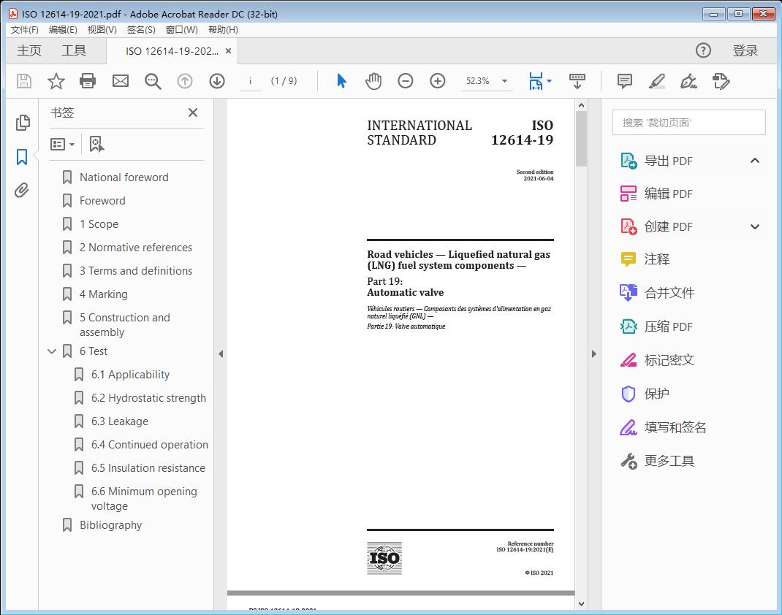Screen dimensions: 782x615
Task: Open the add comment tool
Action: (624, 81)
